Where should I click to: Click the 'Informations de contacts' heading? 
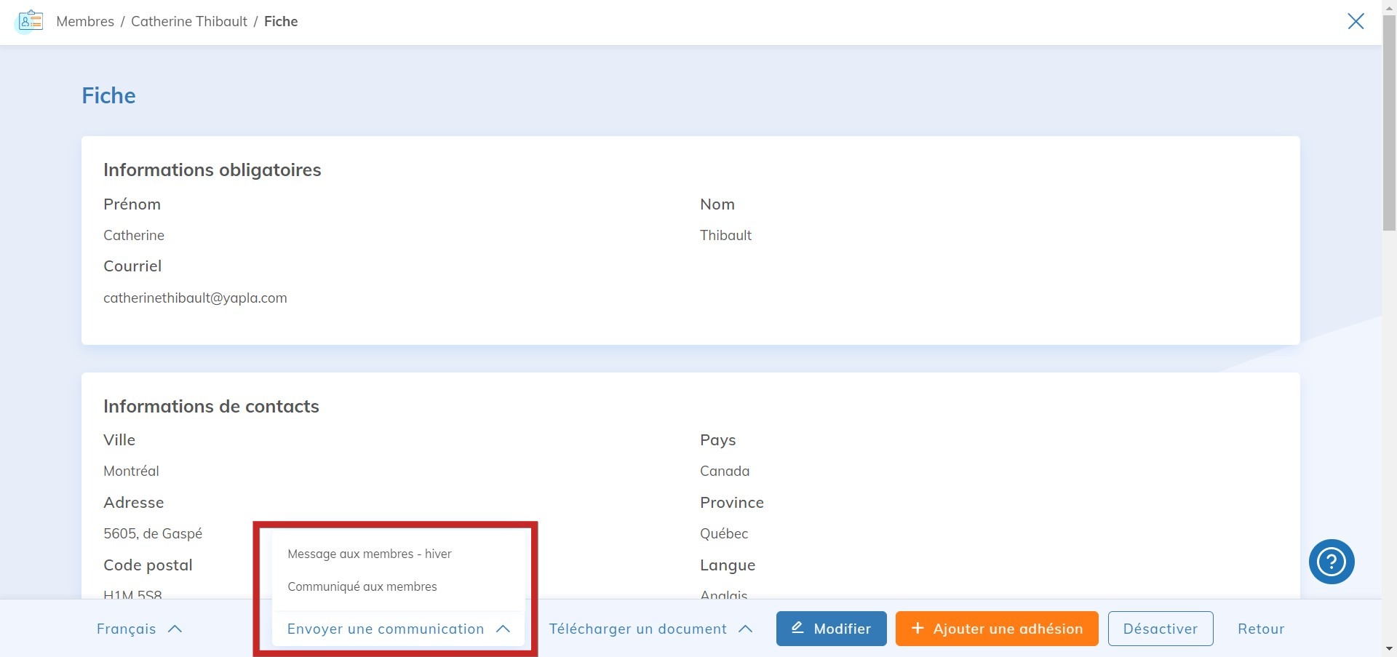(x=211, y=406)
